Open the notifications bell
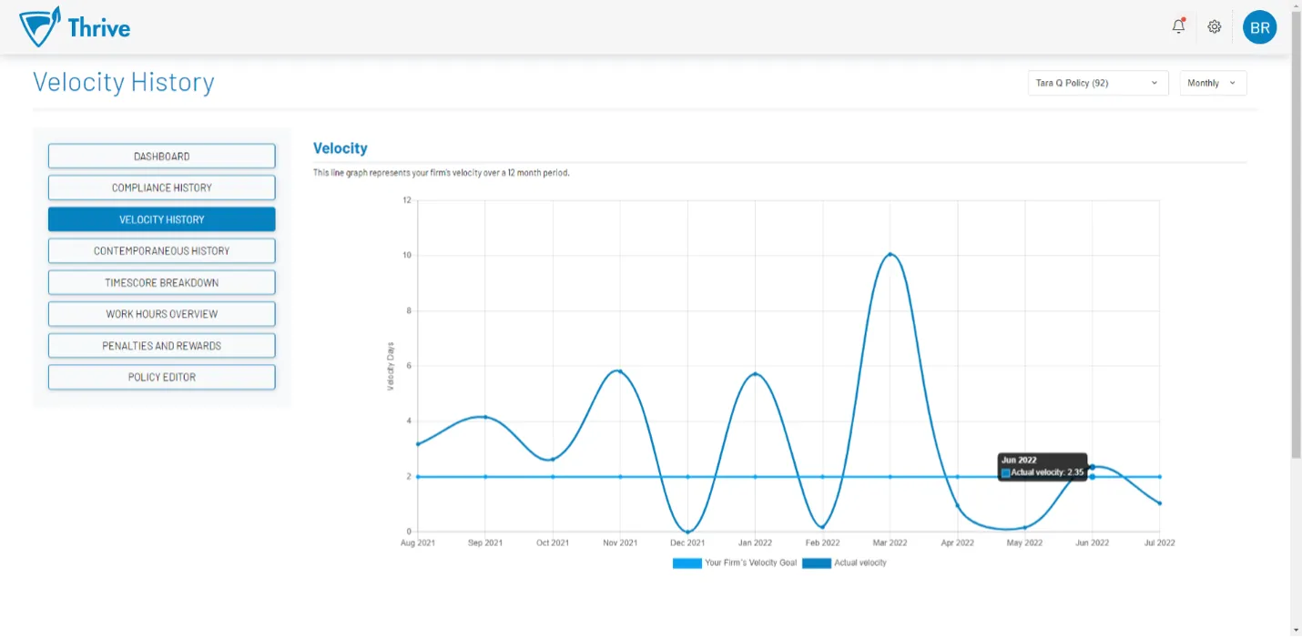Screen dimensions: 1302x639 (1178, 26)
